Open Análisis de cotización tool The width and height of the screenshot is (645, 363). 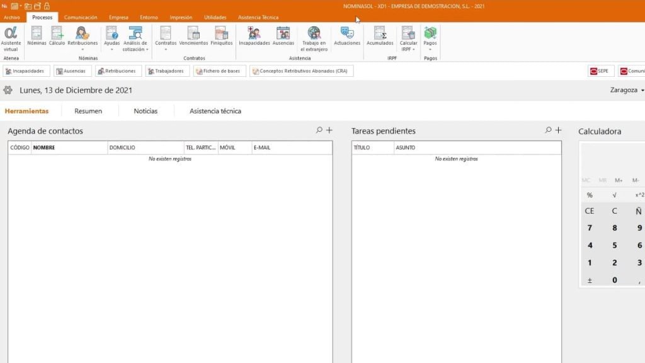tap(135, 38)
